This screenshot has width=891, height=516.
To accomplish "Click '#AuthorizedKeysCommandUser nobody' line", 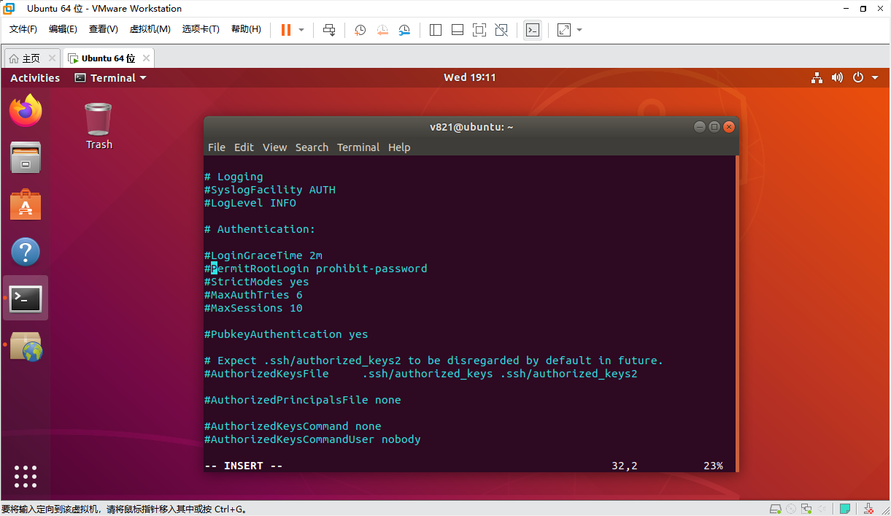I will (x=312, y=439).
